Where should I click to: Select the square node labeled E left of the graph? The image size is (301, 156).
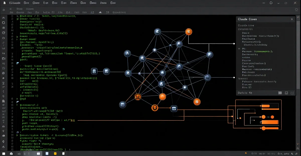(x=94, y=71)
